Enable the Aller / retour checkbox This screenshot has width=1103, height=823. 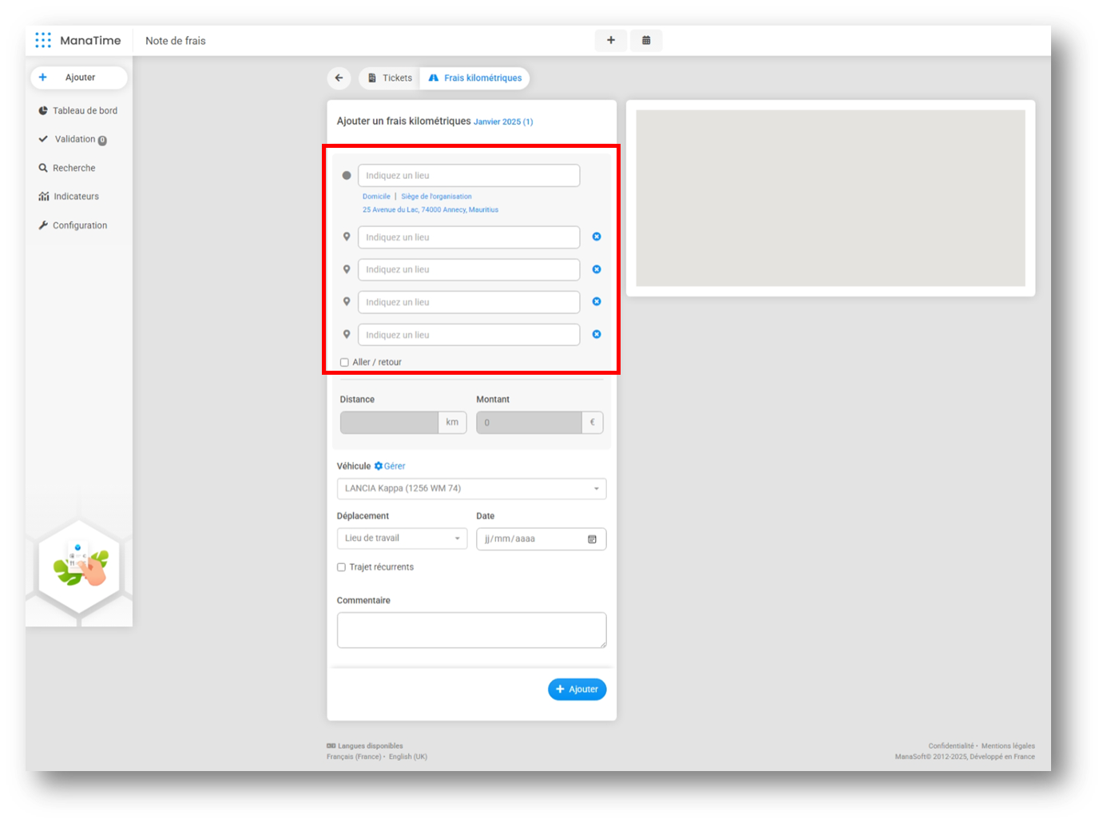point(344,362)
